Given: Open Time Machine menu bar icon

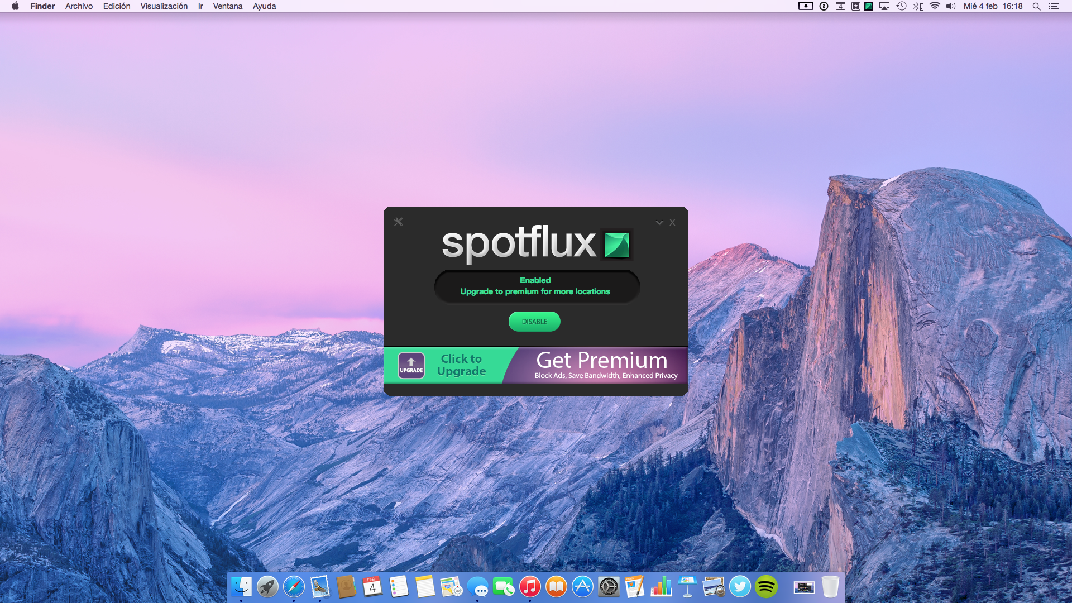Looking at the screenshot, I should [901, 6].
